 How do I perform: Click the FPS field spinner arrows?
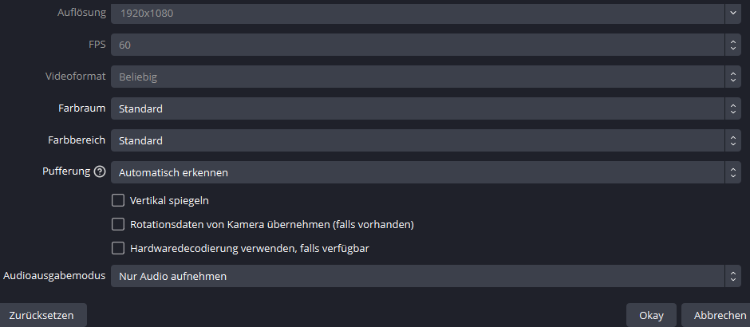[x=732, y=45]
